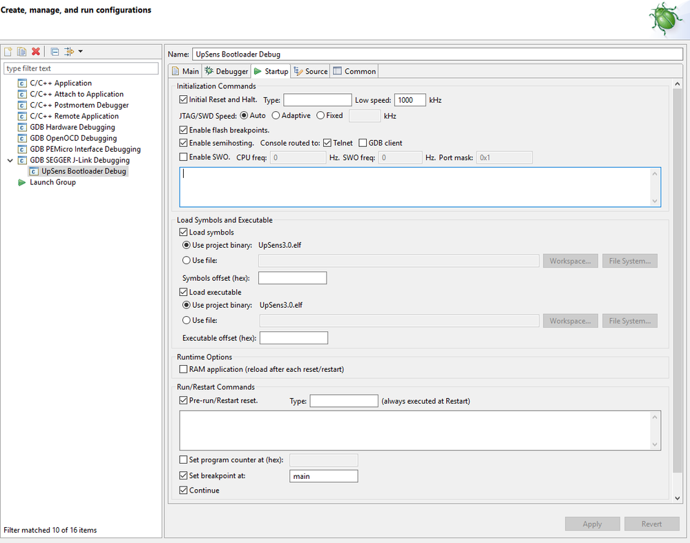Toggle Set breakpoint at checkbox
Viewport: 690px width, 543px height.
[x=184, y=476]
